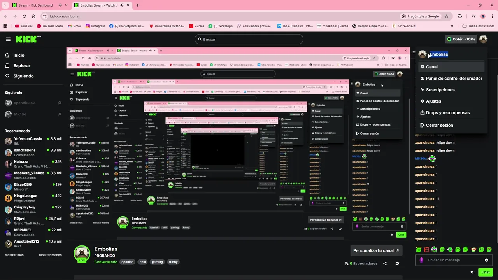This screenshot has width=498, height=280.
Task: View site information icon in address bar
Action: click(x=45, y=16)
